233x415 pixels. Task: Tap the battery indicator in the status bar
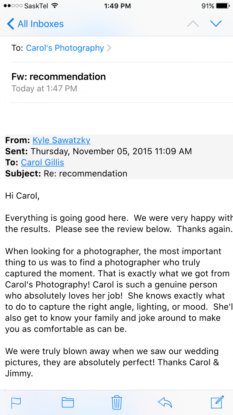[223, 6]
